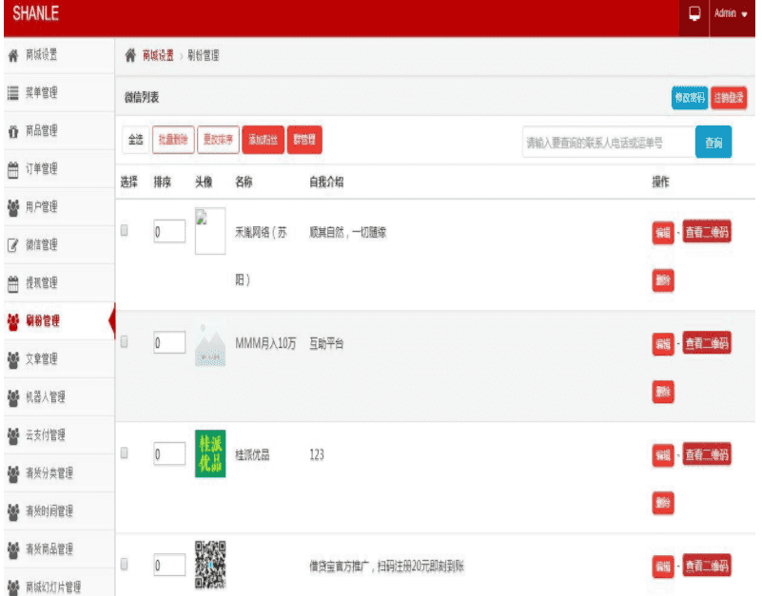
Task: Click the gift icon for 商品管理
Action: click(x=13, y=131)
